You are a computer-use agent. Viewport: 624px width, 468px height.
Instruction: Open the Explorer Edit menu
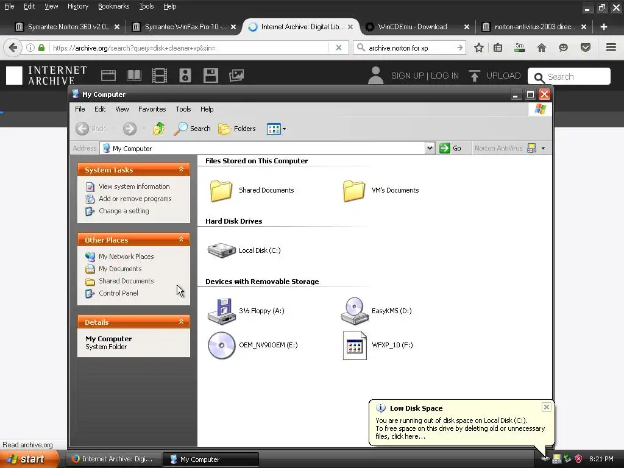100,109
